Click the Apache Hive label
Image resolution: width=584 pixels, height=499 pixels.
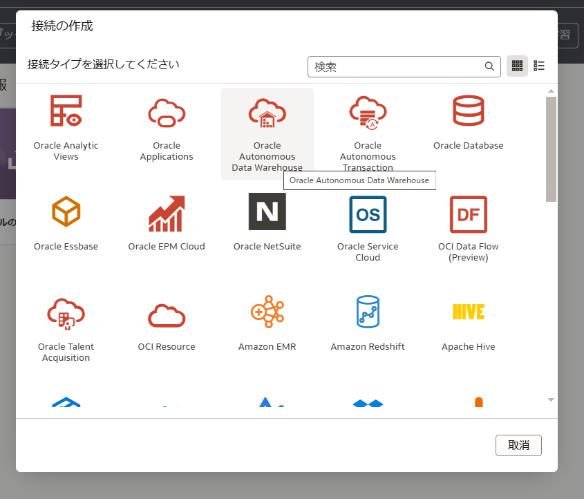[468, 347]
